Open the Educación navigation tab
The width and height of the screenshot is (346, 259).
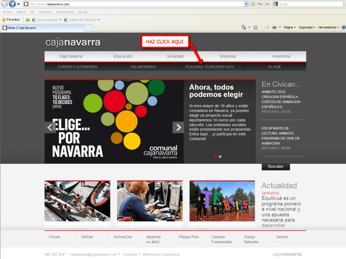pos(123,57)
